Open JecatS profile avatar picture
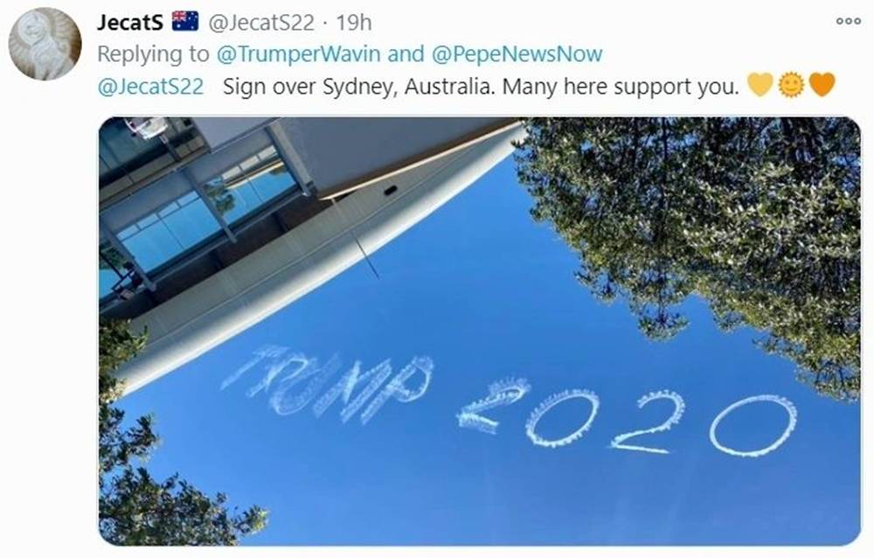Viewport: 874px width, 558px height. [x=45, y=45]
